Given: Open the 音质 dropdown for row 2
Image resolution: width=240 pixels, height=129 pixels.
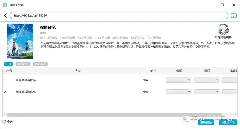Looking at the screenshot, I should pyautogui.click(x=178, y=92).
